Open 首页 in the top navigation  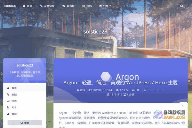click(29, 6)
